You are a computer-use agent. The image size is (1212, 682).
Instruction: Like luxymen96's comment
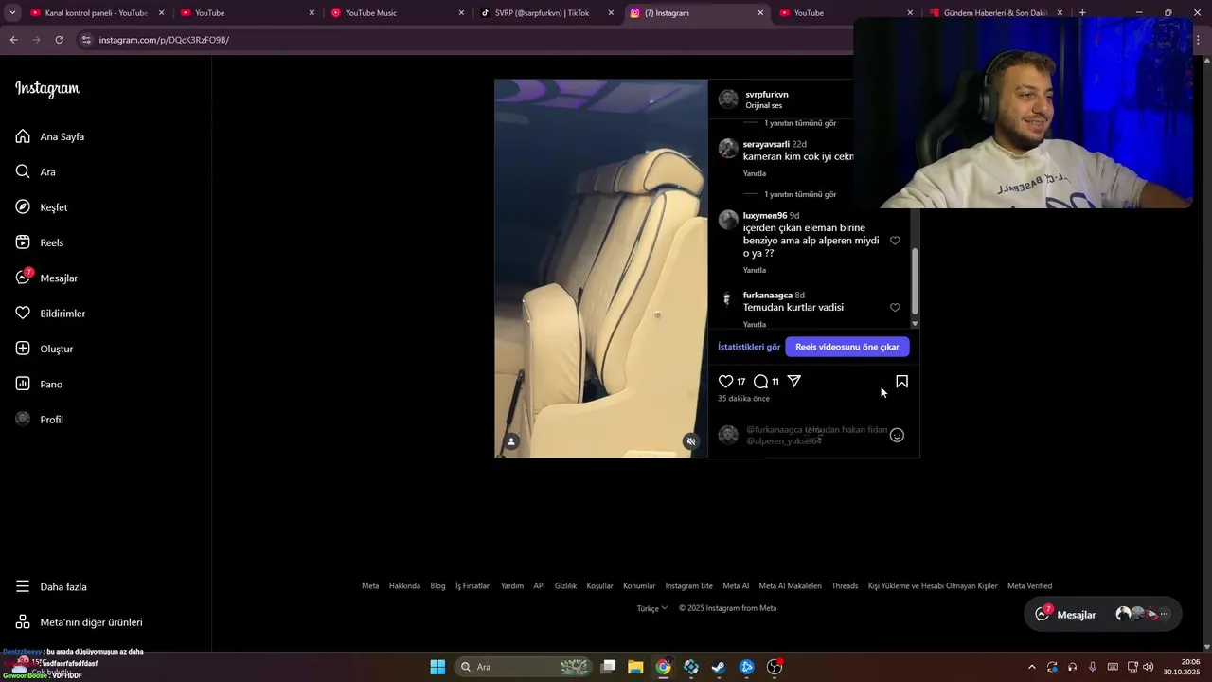pyautogui.click(x=895, y=241)
